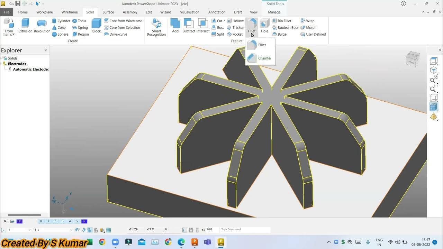Select the Boolean Boss tool
Viewport: 443px width, 249px height.
click(285, 28)
